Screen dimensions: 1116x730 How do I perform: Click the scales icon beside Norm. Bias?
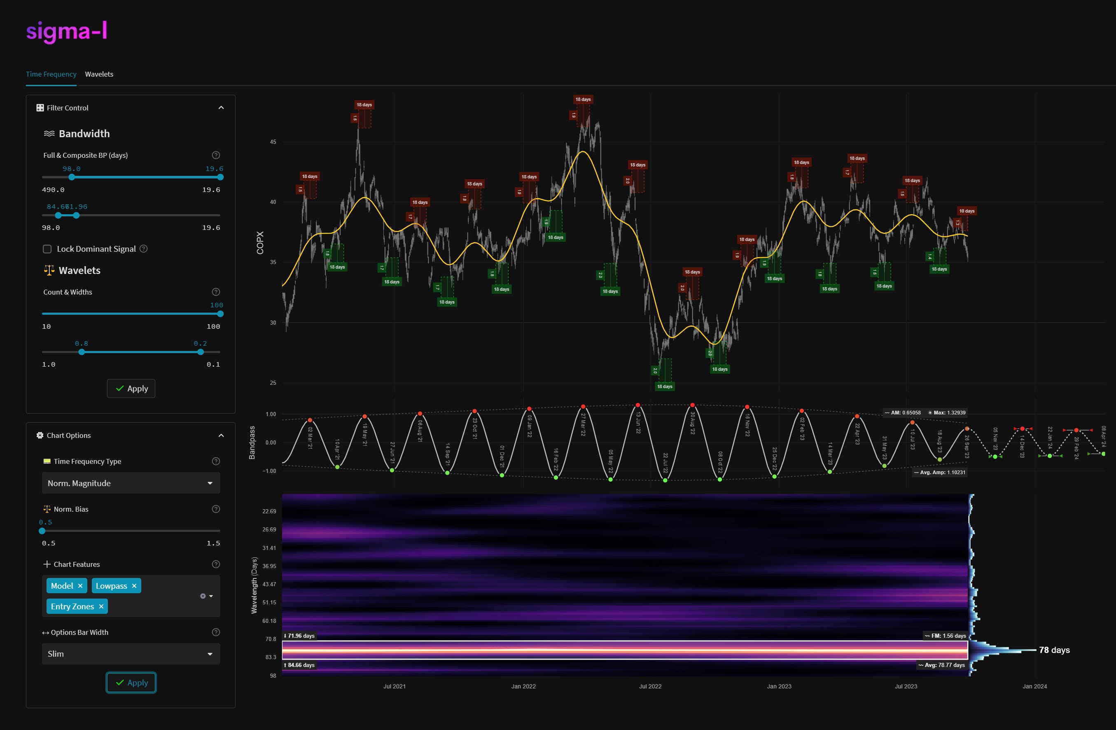click(47, 508)
